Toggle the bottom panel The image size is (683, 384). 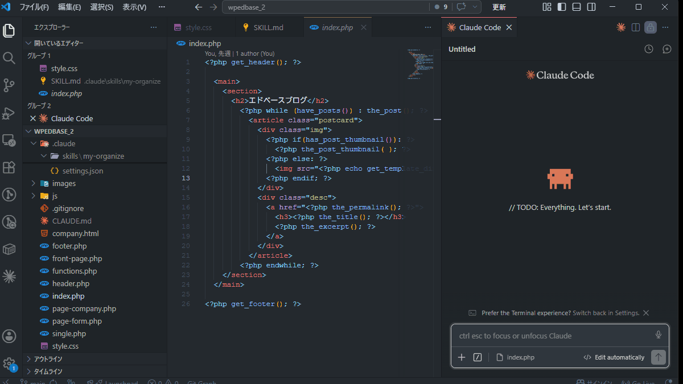(577, 7)
